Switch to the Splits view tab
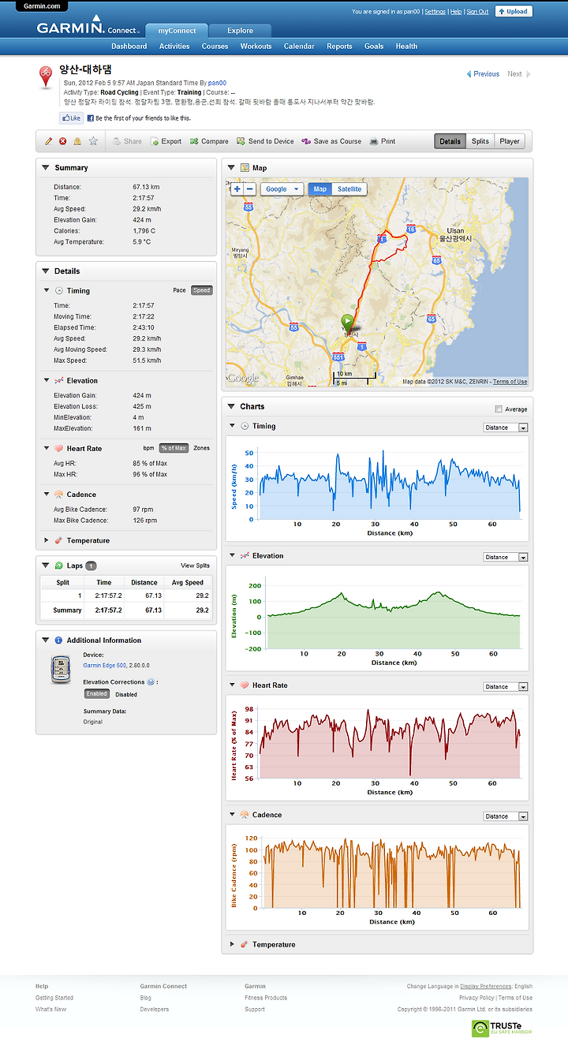This screenshot has height=1053, width=568. point(480,141)
